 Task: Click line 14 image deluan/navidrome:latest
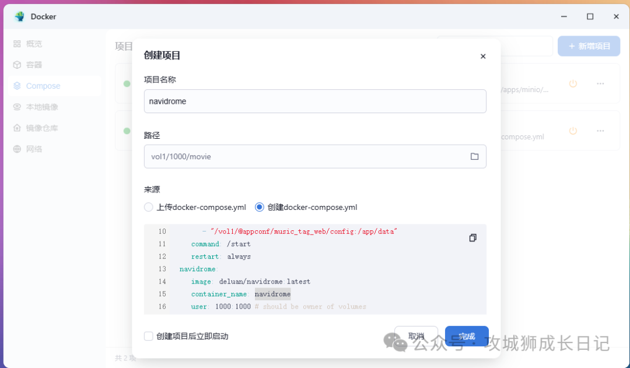(x=251, y=281)
